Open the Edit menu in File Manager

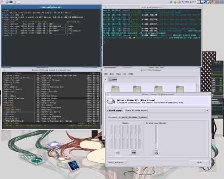click(112, 74)
